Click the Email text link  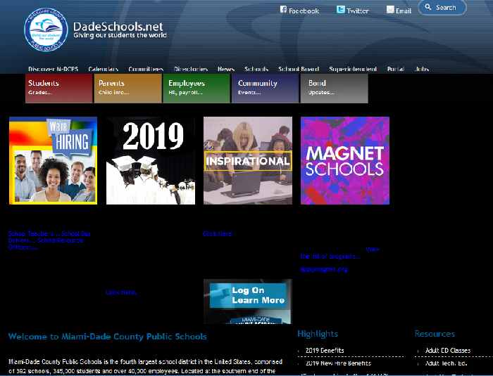(x=404, y=11)
